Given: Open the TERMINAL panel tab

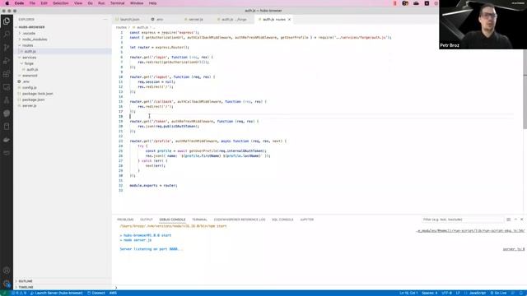Looking at the screenshot, I should tap(199, 220).
